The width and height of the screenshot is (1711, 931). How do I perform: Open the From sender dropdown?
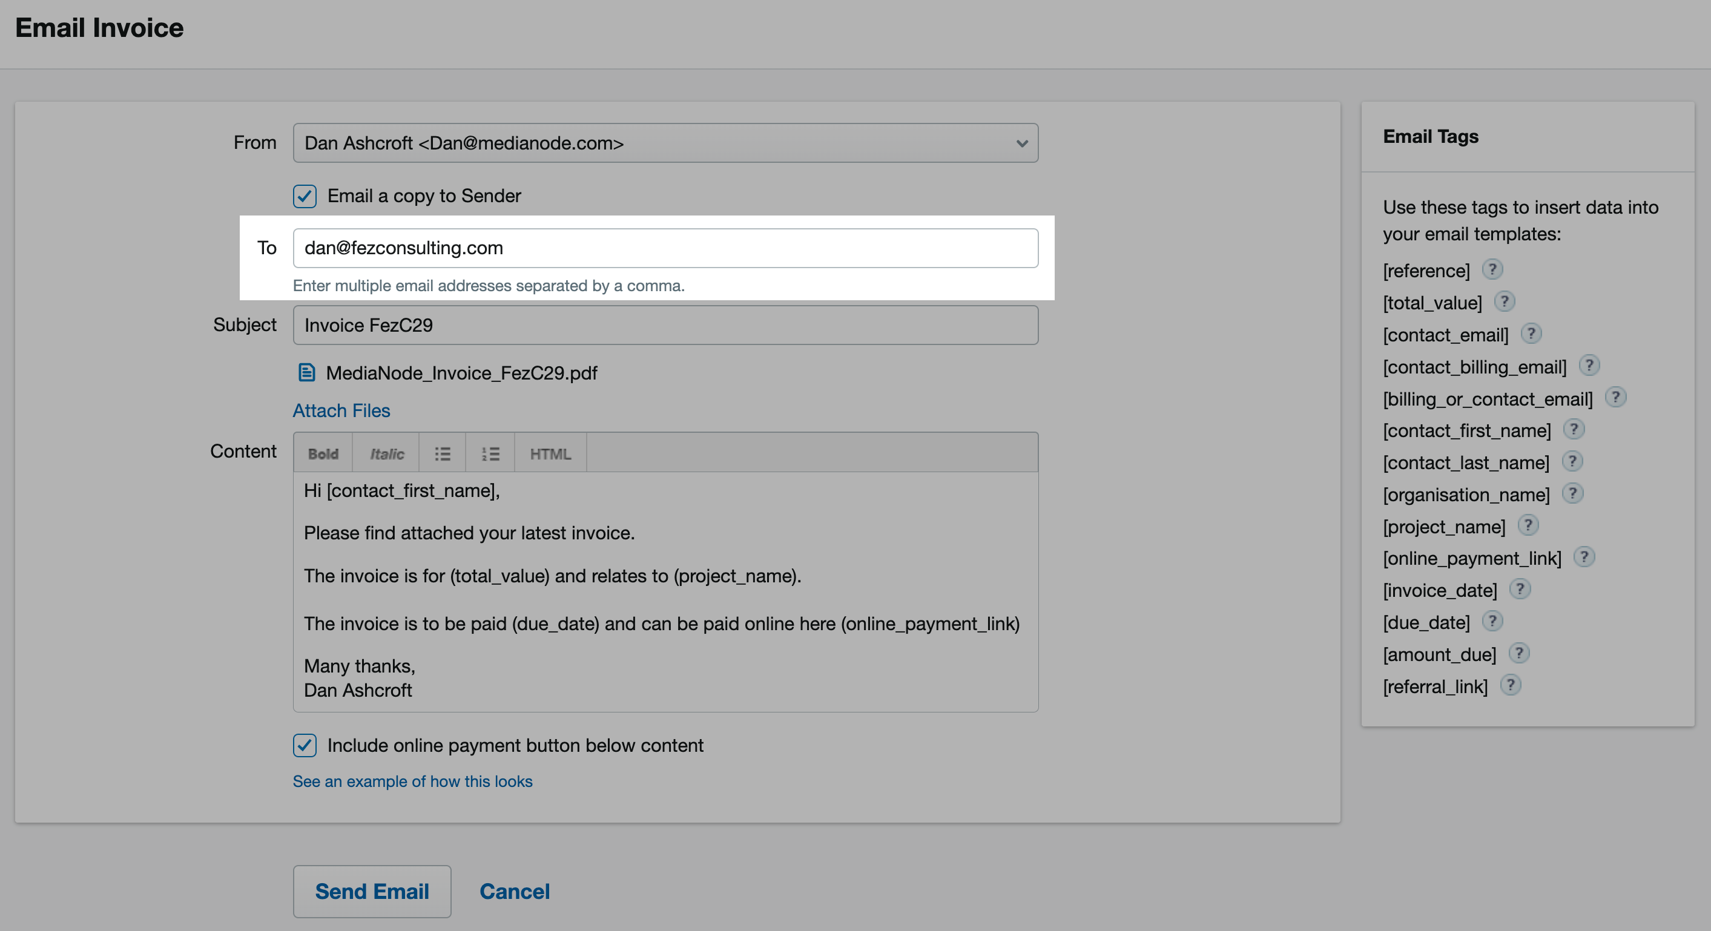[1020, 143]
